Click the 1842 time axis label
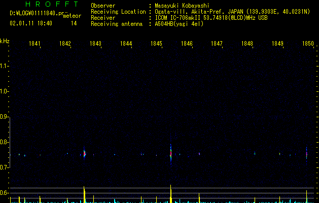 pyautogui.click(x=65, y=43)
